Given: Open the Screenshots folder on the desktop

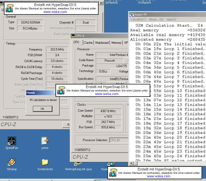Looking at the screenshot, I should [x=45, y=164].
